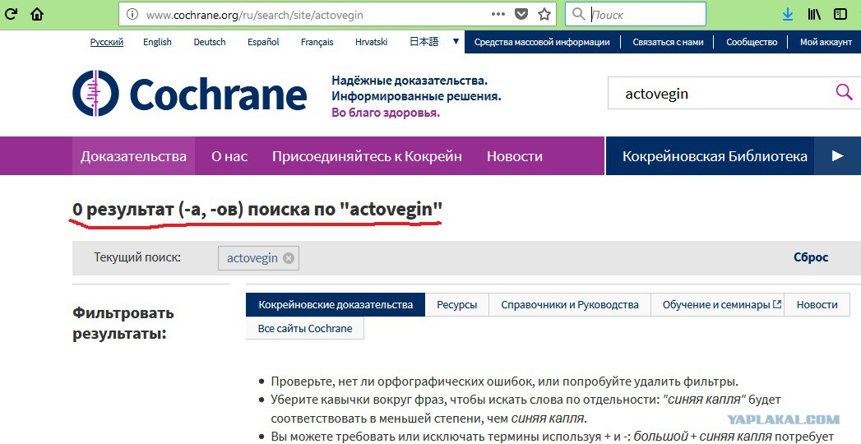
Task: Remove the actovegin search filter (x icon)
Action: pyautogui.click(x=289, y=258)
